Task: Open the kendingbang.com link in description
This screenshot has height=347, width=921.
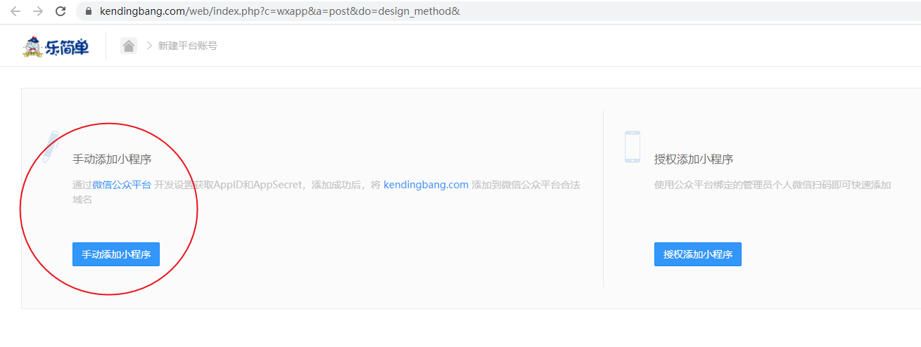Action: tap(426, 185)
